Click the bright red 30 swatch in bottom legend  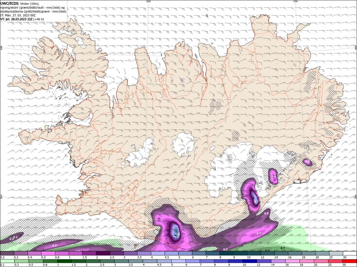pos(349,261)
